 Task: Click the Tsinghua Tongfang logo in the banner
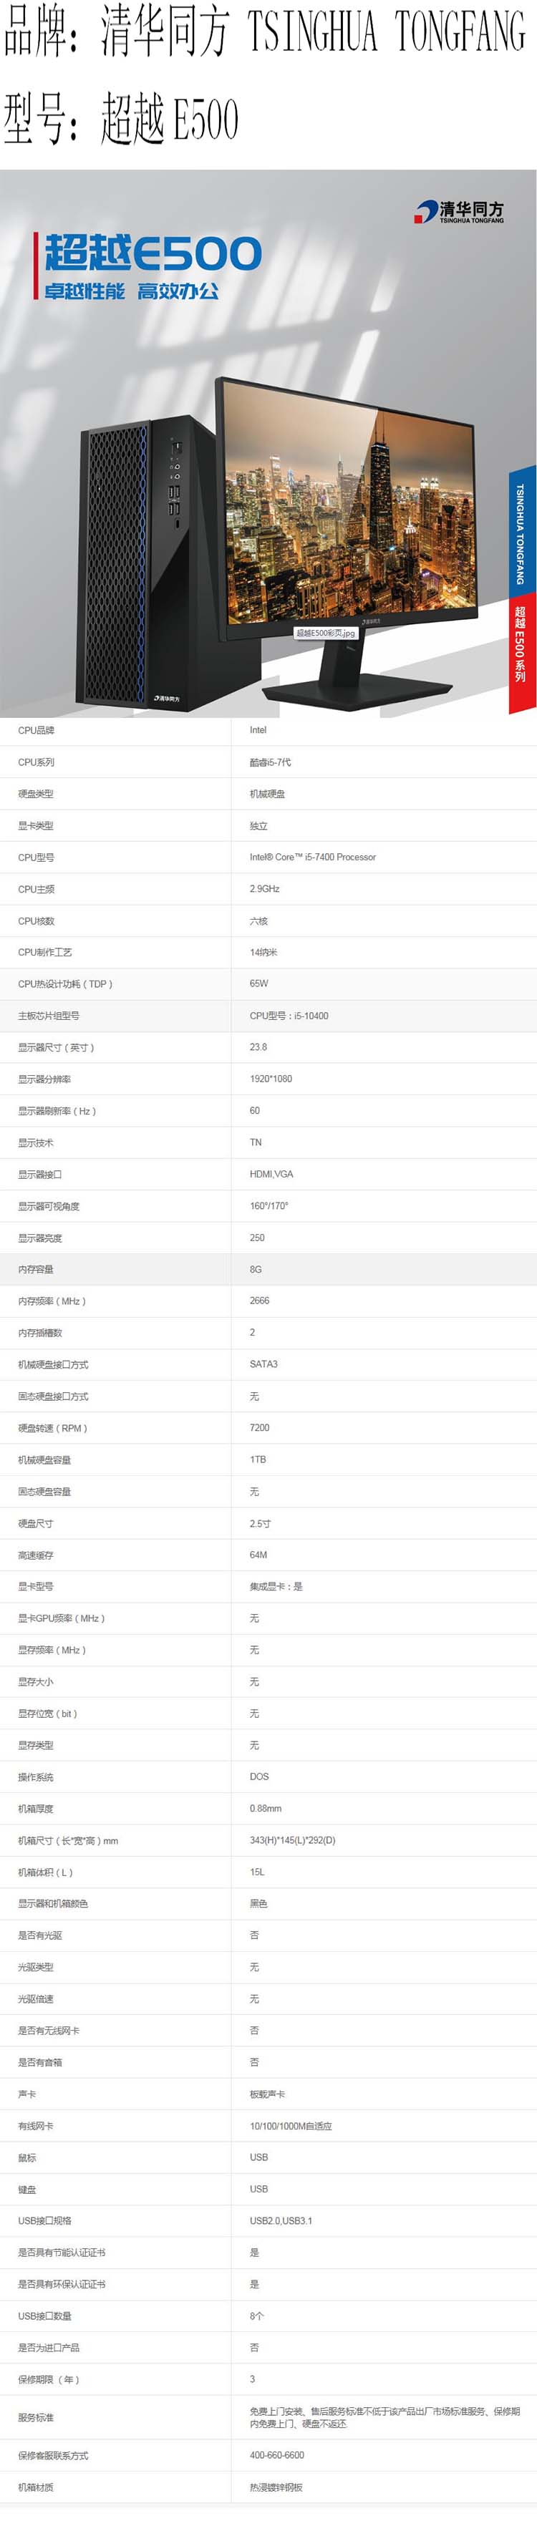[459, 211]
